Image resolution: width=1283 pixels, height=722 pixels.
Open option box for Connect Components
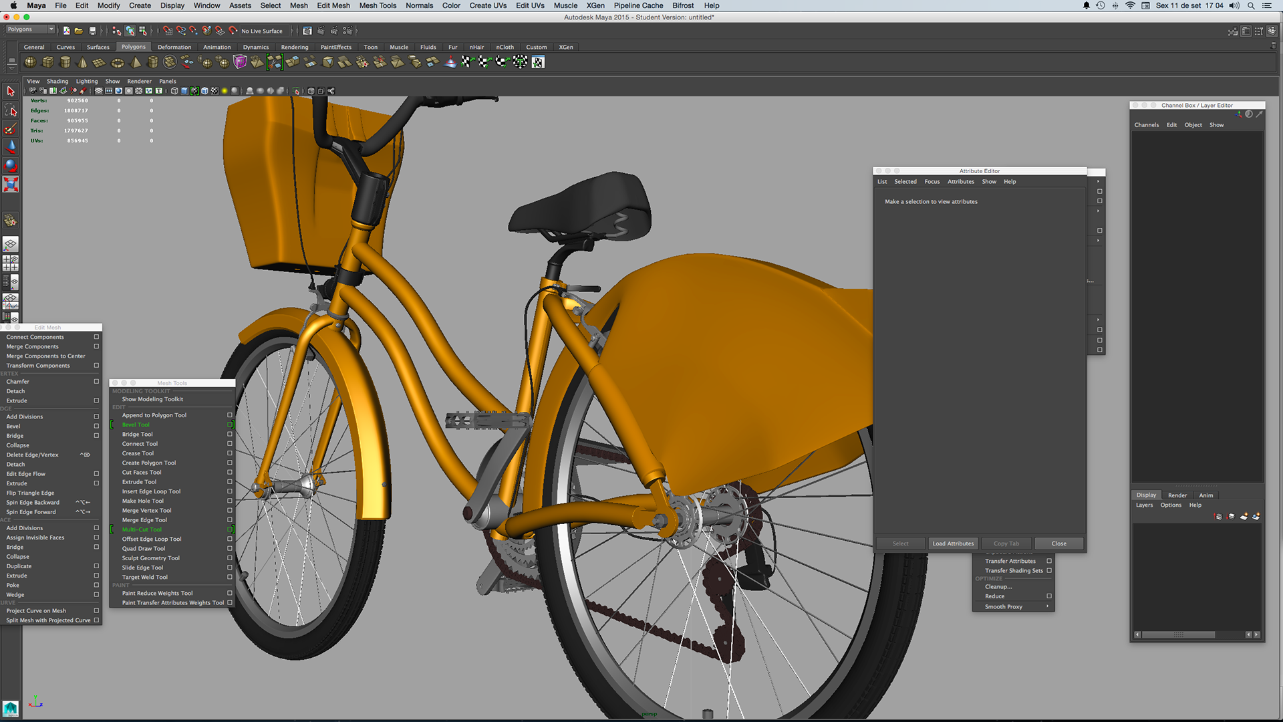tap(96, 337)
